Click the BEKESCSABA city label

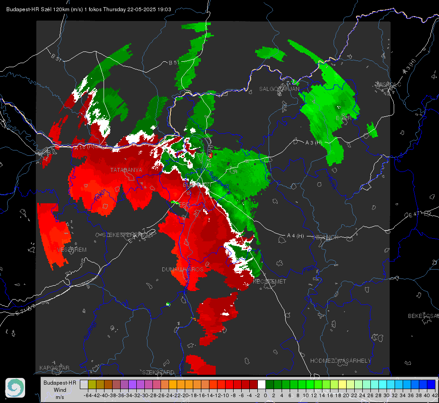[x=423, y=316]
